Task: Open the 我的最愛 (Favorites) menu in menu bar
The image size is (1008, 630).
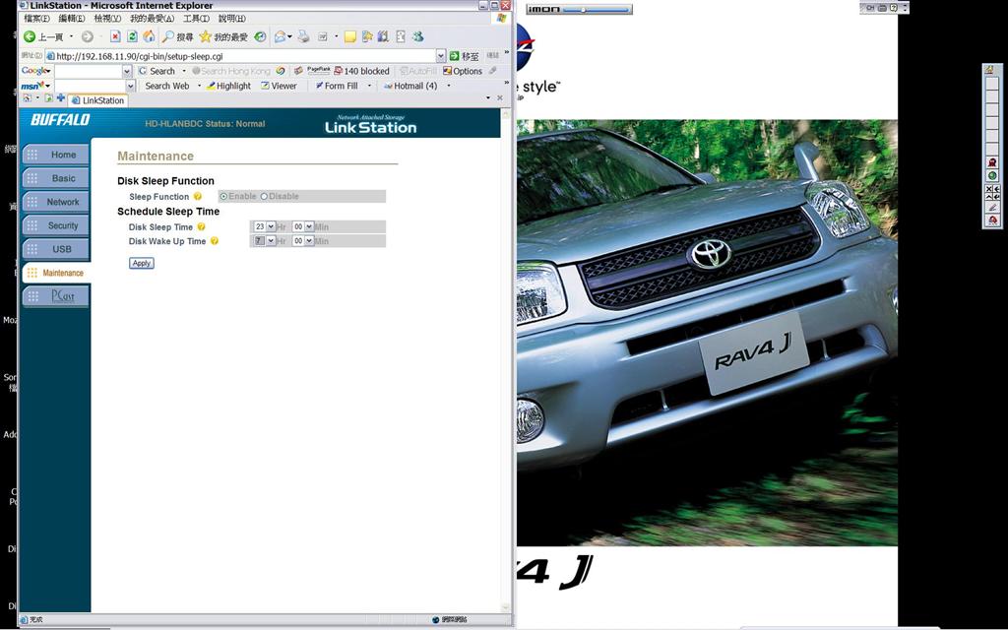Action: pyautogui.click(x=152, y=19)
